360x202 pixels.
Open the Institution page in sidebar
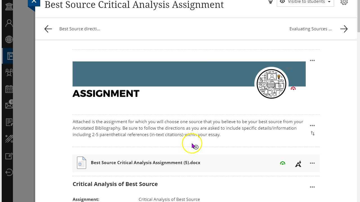coord(9,6)
